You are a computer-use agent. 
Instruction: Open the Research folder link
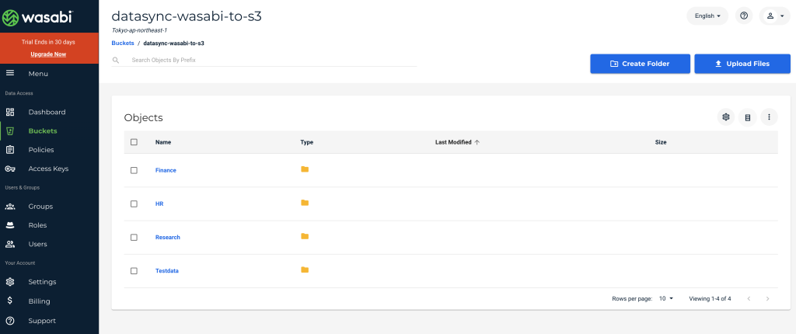click(x=168, y=237)
